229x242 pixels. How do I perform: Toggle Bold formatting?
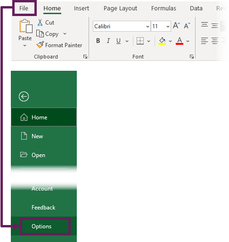click(98, 41)
